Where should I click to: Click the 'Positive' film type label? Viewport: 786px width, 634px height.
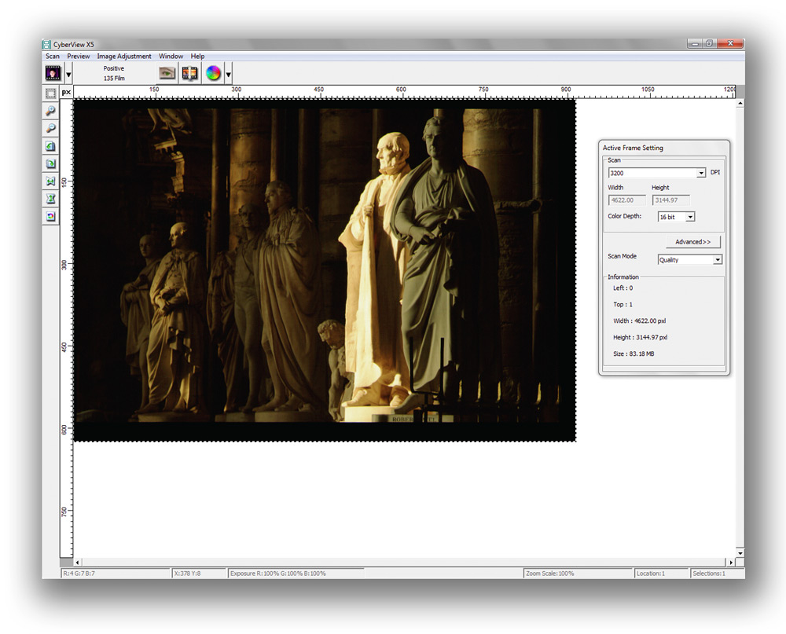[x=114, y=68]
